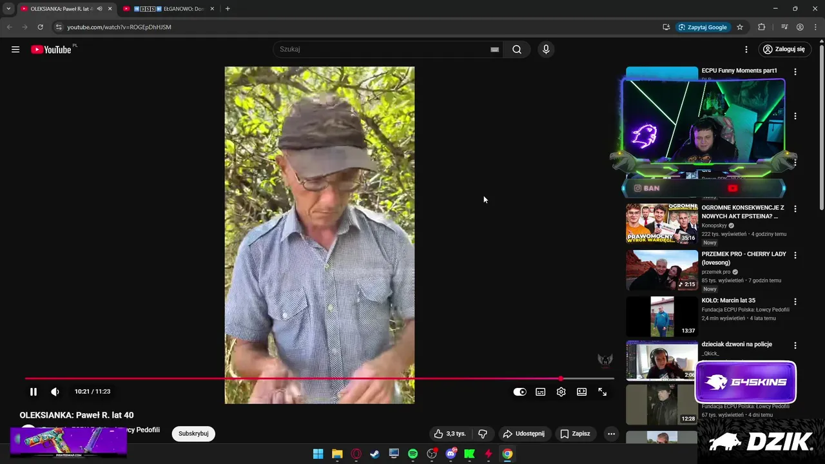Open more actions ellipsis beside Zapisz

coord(611,434)
